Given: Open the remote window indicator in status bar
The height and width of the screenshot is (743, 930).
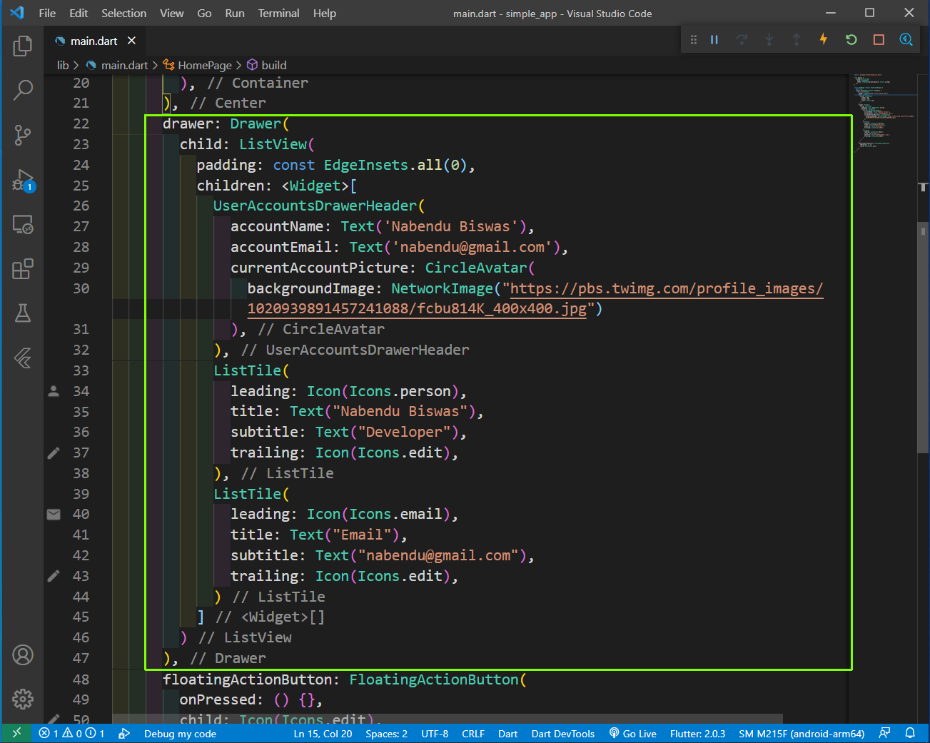Looking at the screenshot, I should tap(16, 733).
